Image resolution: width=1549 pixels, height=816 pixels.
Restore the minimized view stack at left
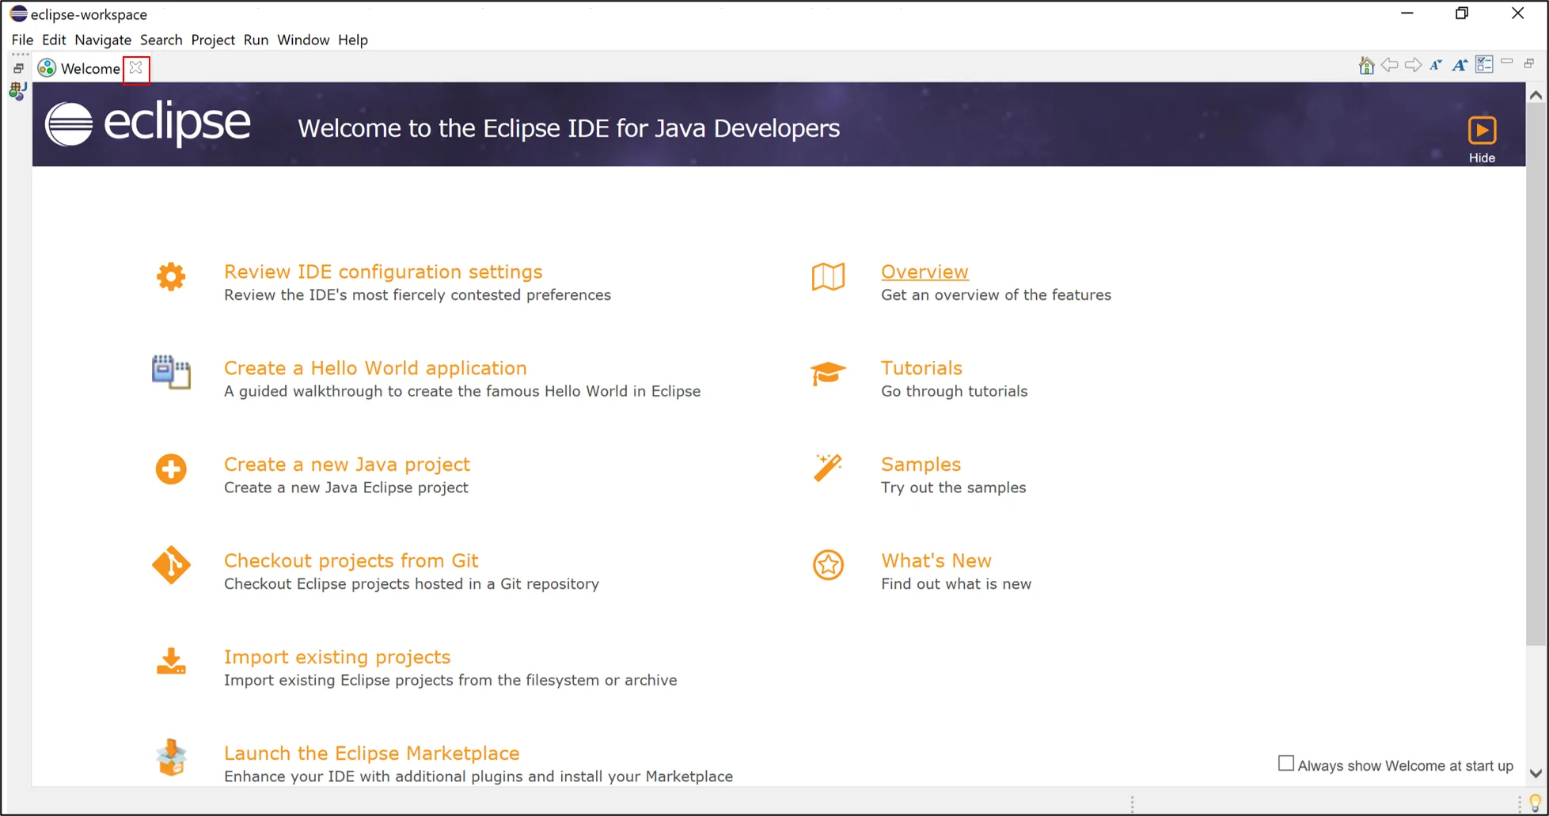[x=18, y=69]
